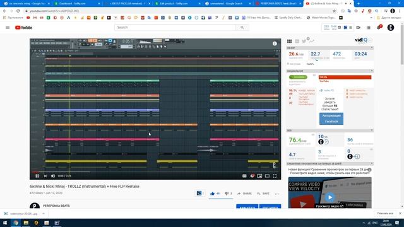Click the Facebook authorization button
This screenshot has width=404, height=227.
click(331, 119)
